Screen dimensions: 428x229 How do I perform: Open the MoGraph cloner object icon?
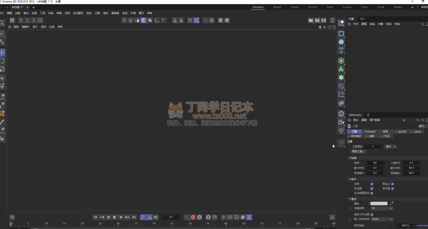coord(341,61)
